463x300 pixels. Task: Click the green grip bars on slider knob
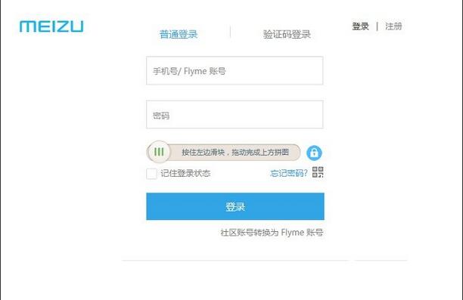pyautogui.click(x=159, y=152)
